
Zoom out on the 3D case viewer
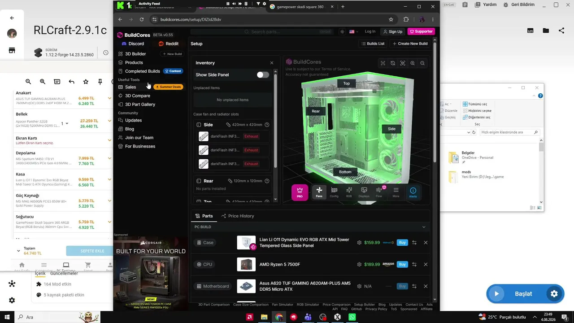point(422,63)
